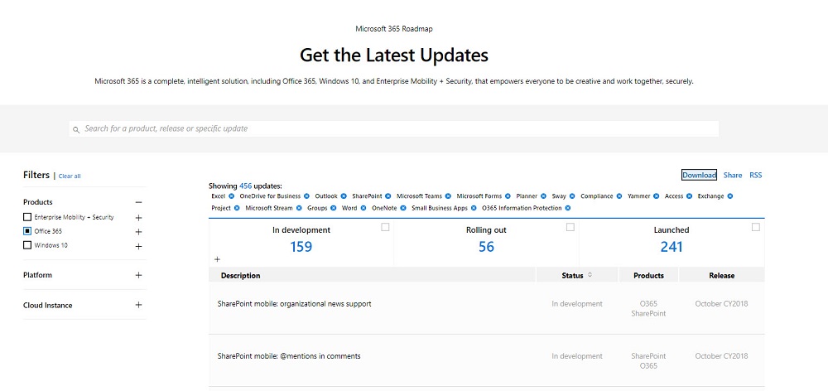Click the Download link
This screenshot has width=828, height=391.
point(699,175)
